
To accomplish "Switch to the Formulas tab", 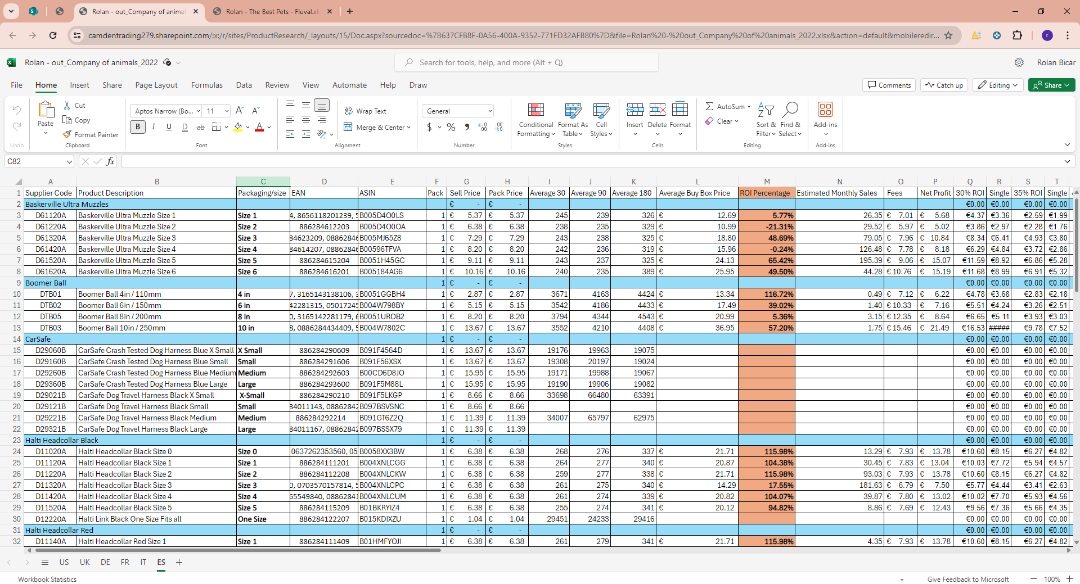I will click(x=206, y=85).
